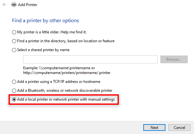
Task: Select 'Add a local printer' manual settings radio
Action: pos(14,99)
